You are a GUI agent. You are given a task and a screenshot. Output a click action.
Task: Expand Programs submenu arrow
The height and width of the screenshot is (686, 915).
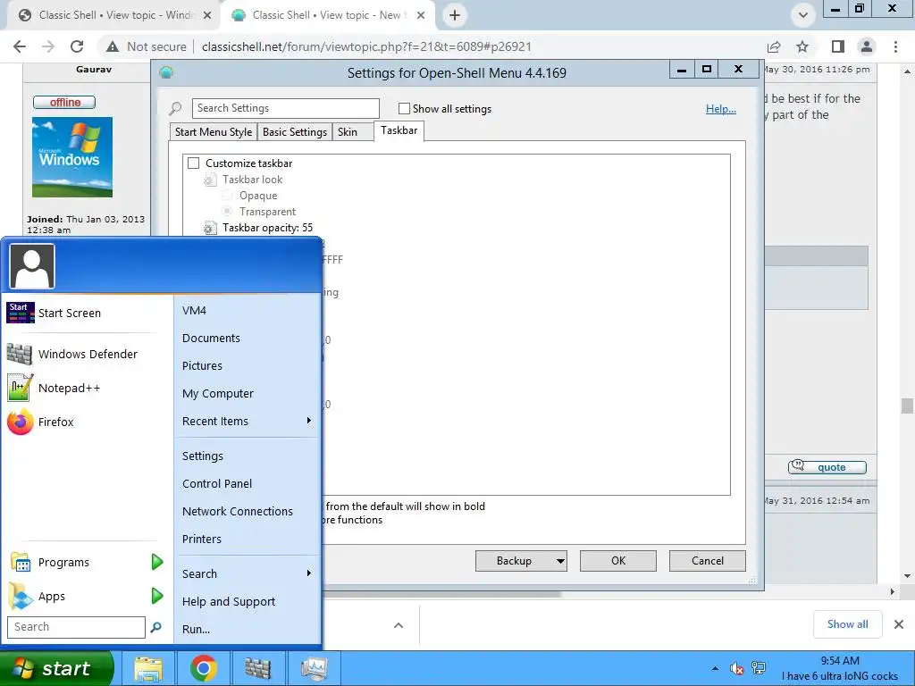click(x=157, y=562)
